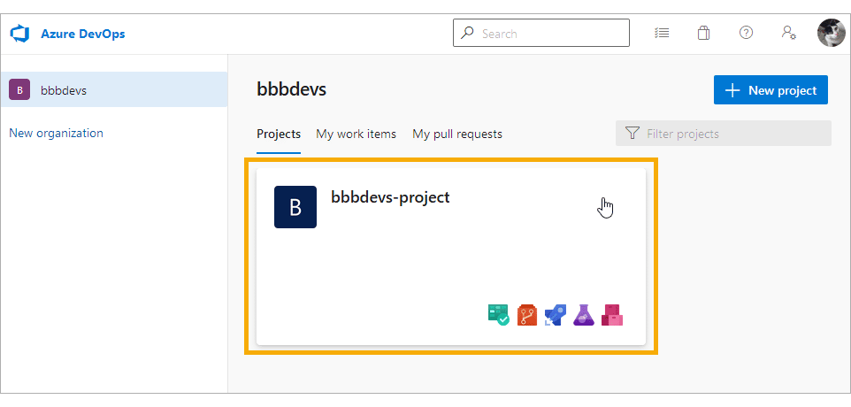Open Test Plans flask icon
The width and height of the screenshot is (851, 407).
click(x=584, y=315)
